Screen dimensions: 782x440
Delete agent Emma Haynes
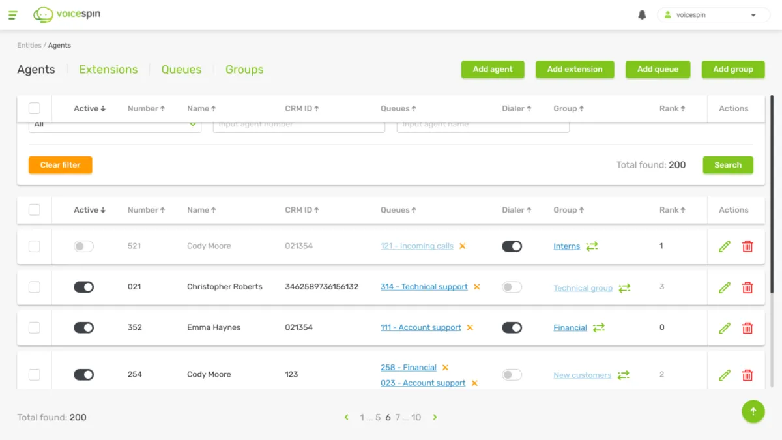tap(747, 328)
